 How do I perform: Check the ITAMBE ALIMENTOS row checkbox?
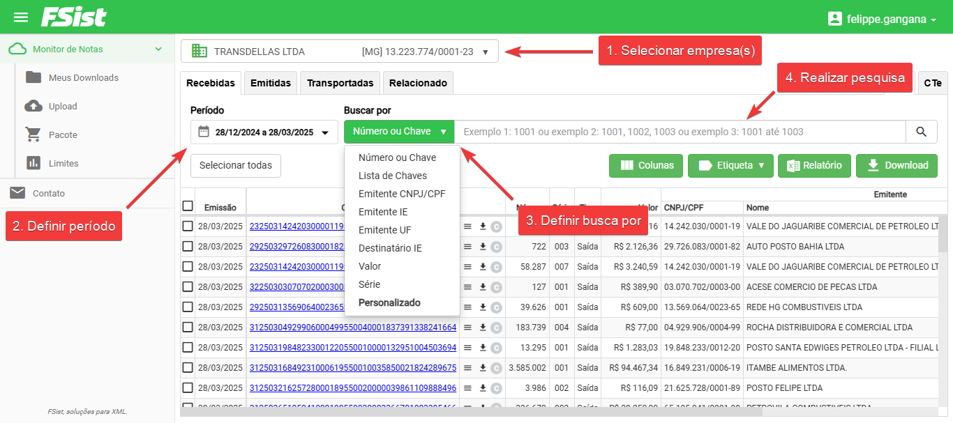tap(188, 368)
